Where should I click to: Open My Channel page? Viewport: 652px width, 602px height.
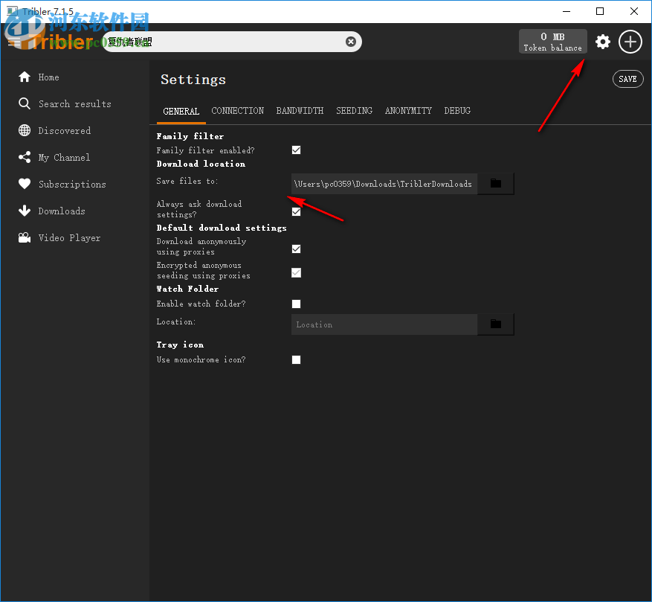(54, 157)
